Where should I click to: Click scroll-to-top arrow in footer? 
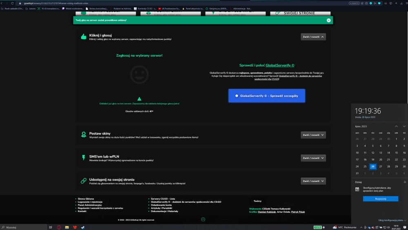click(203, 219)
